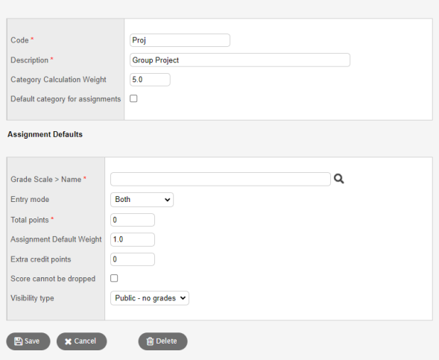This screenshot has width=439, height=360.
Task: Click the Cancel button
Action: tap(81, 341)
